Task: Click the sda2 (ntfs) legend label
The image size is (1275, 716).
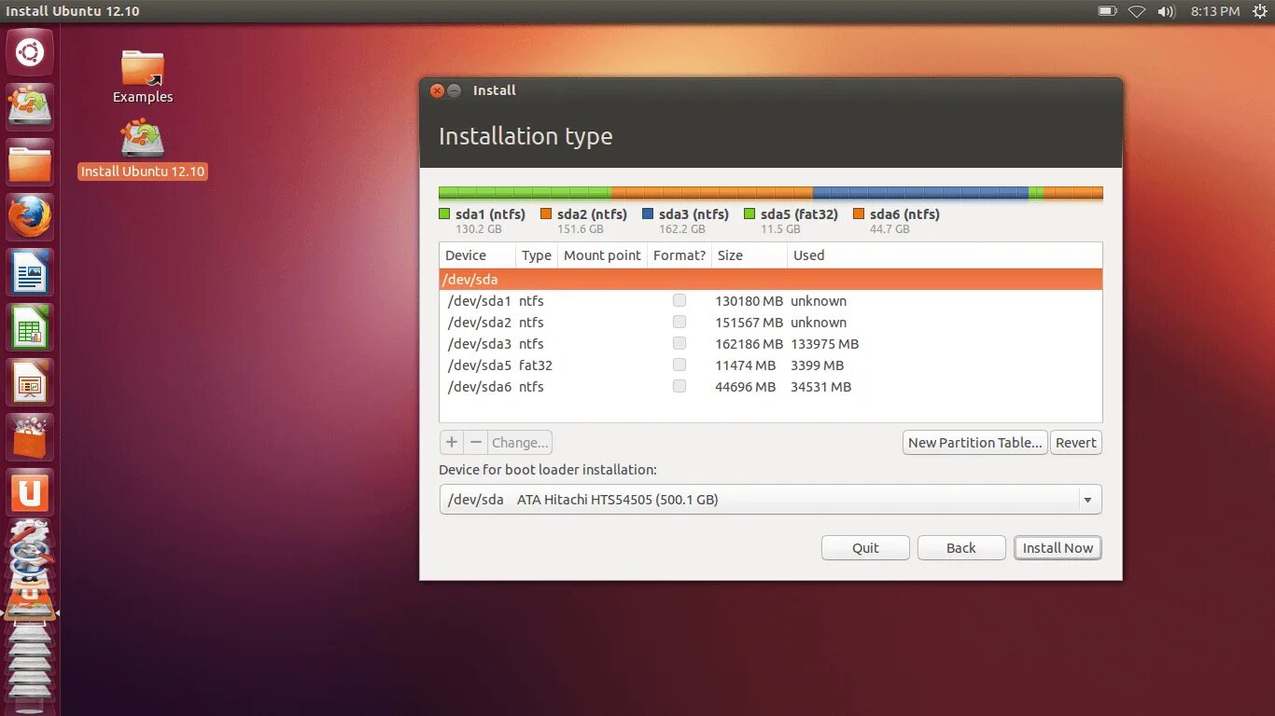Action: click(592, 213)
